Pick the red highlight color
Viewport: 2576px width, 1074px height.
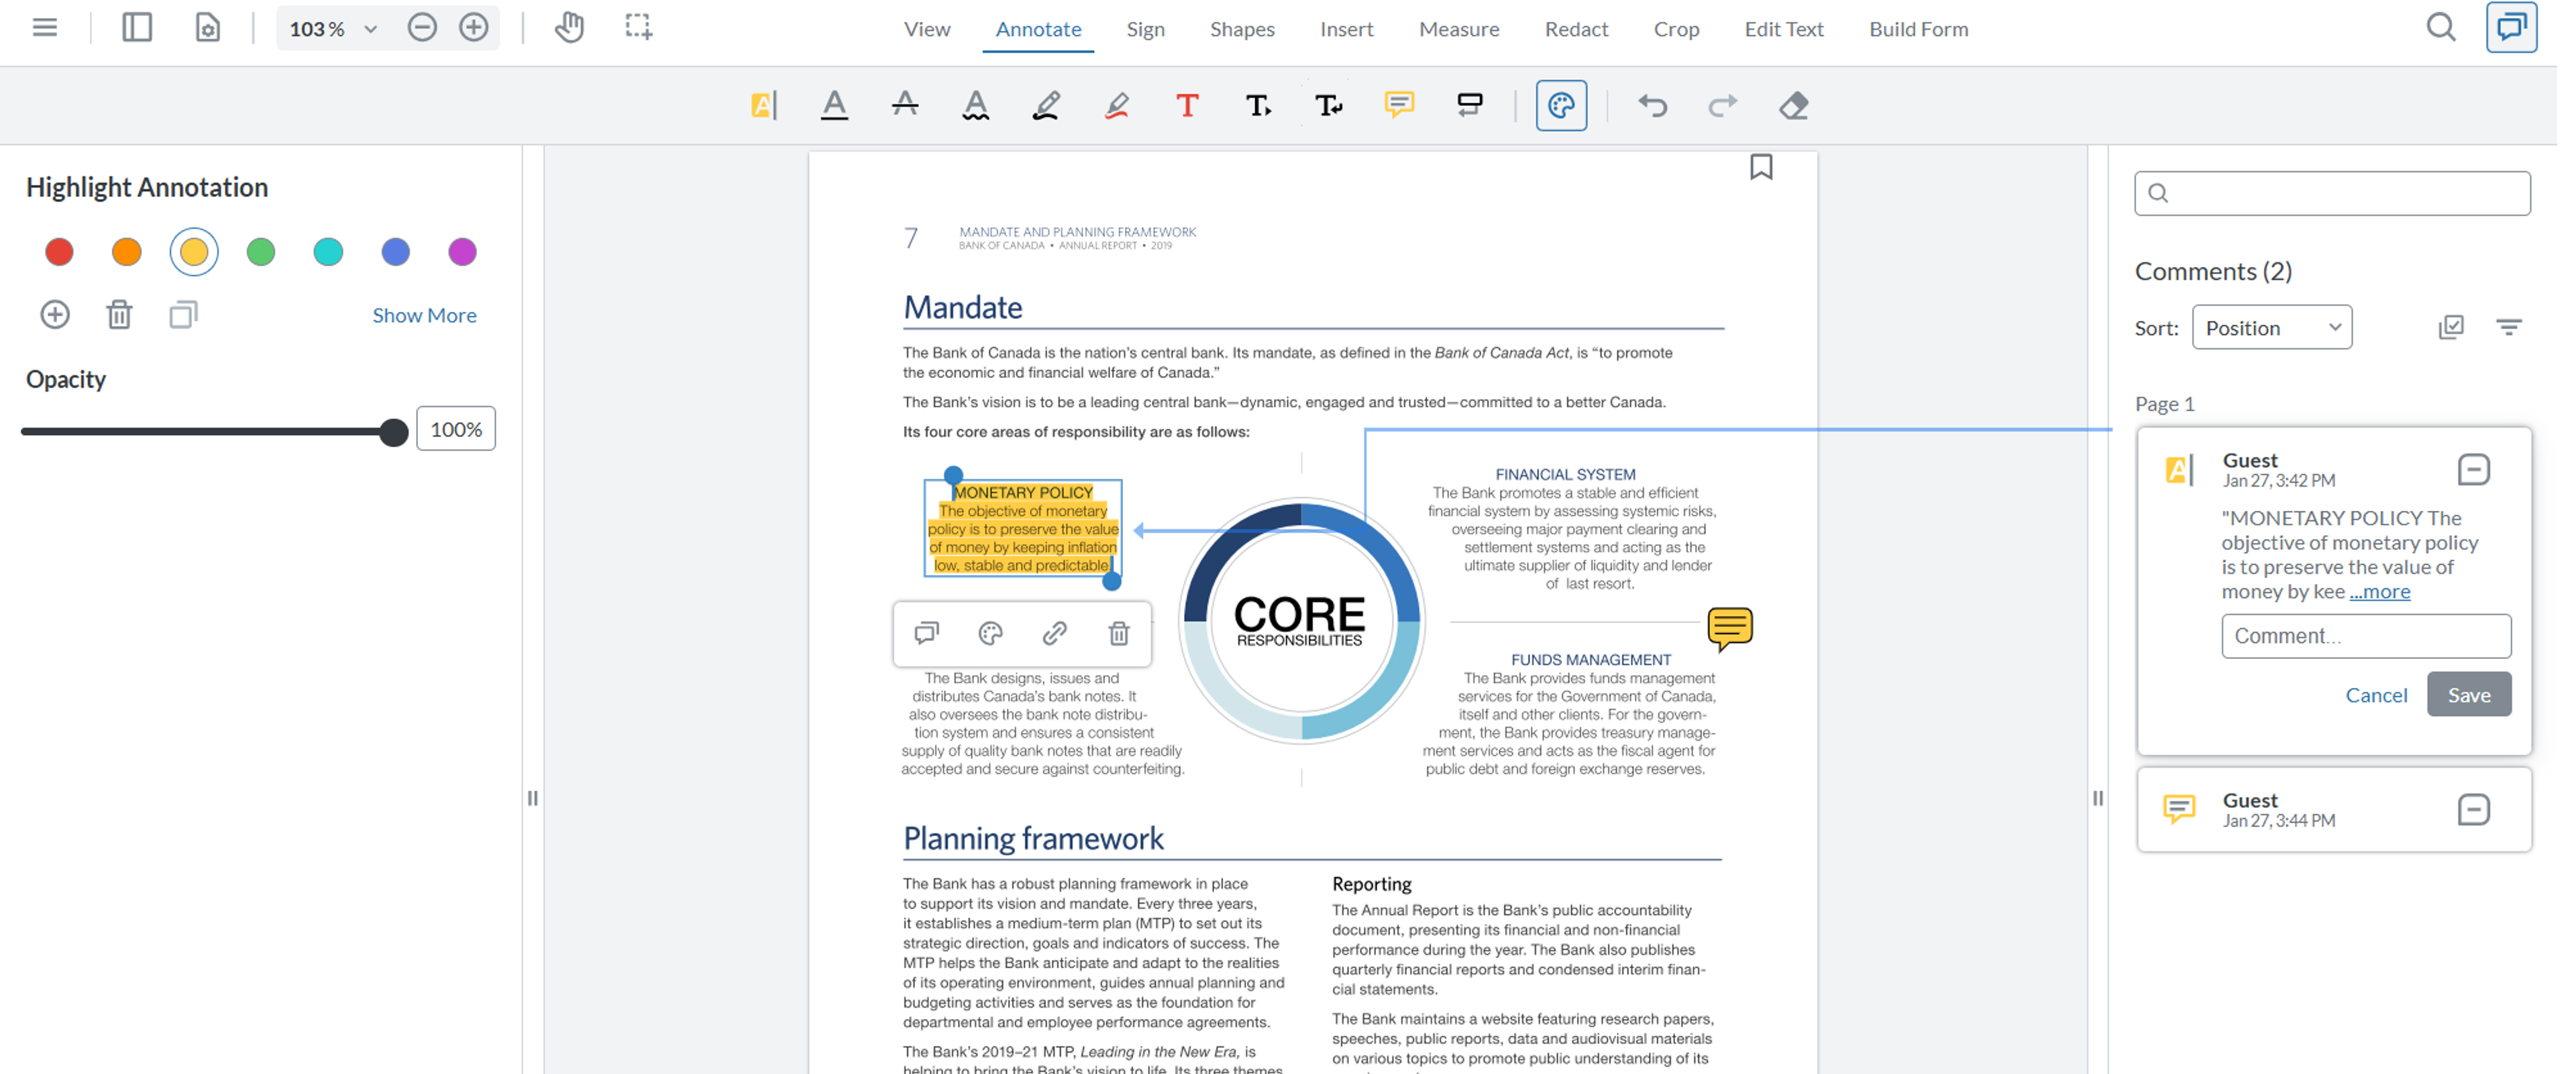tap(59, 252)
